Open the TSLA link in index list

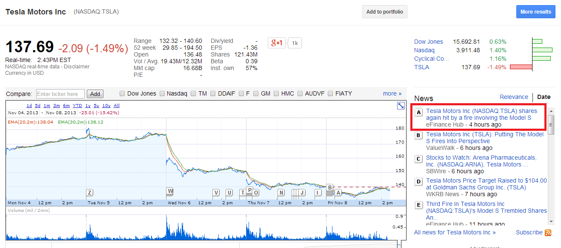coord(421,67)
